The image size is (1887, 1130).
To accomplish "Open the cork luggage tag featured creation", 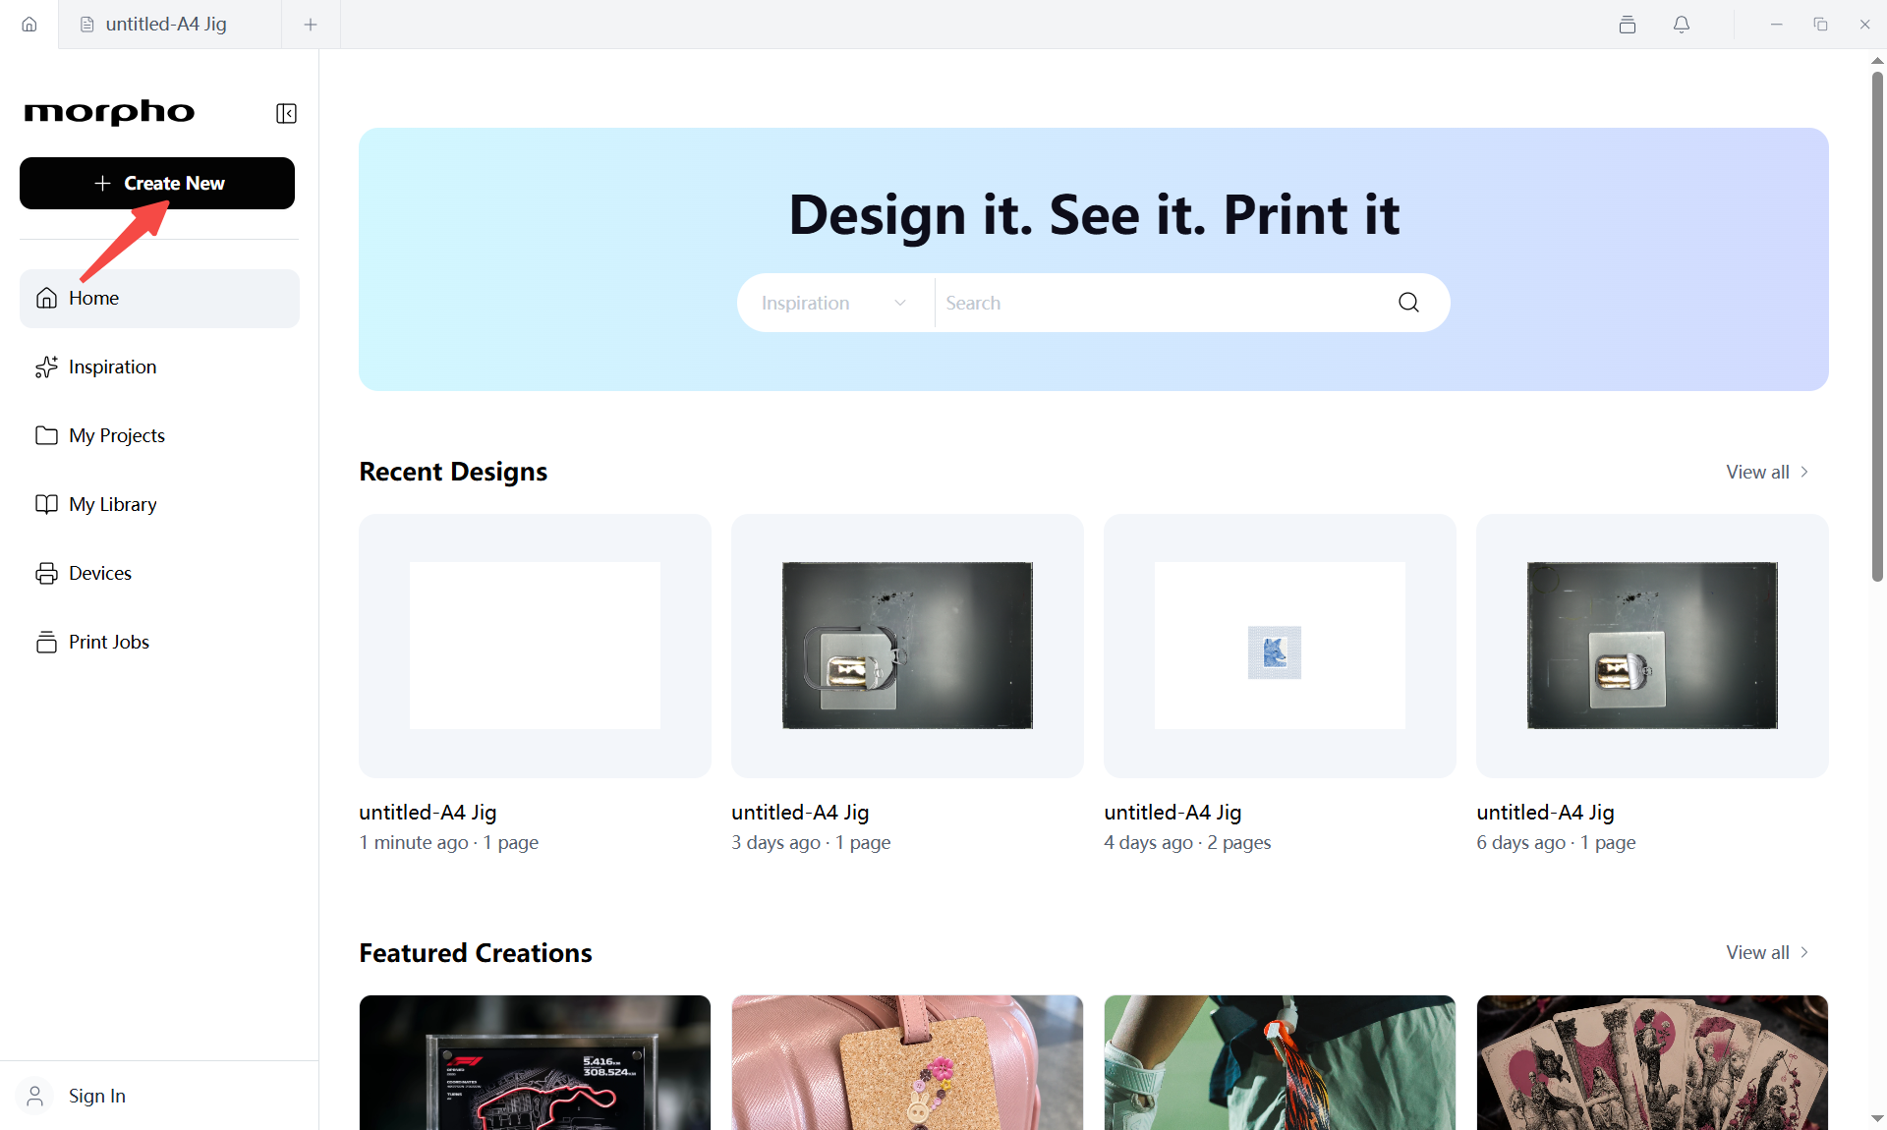I will (x=907, y=1062).
